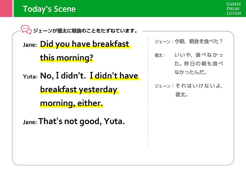
Task: Click the Today's Scene header title
Action: (49, 9)
